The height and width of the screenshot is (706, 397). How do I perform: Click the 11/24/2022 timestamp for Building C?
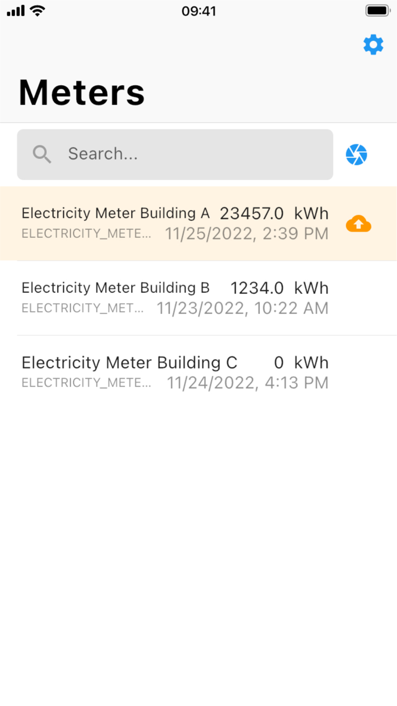pyautogui.click(x=247, y=383)
